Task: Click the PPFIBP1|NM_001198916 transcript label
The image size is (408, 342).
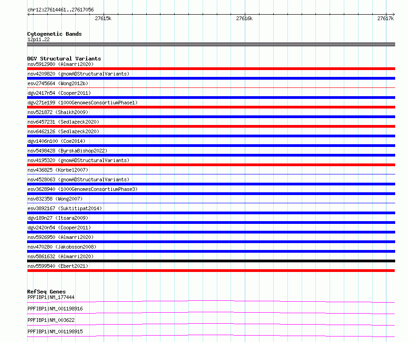Action: 55,309
